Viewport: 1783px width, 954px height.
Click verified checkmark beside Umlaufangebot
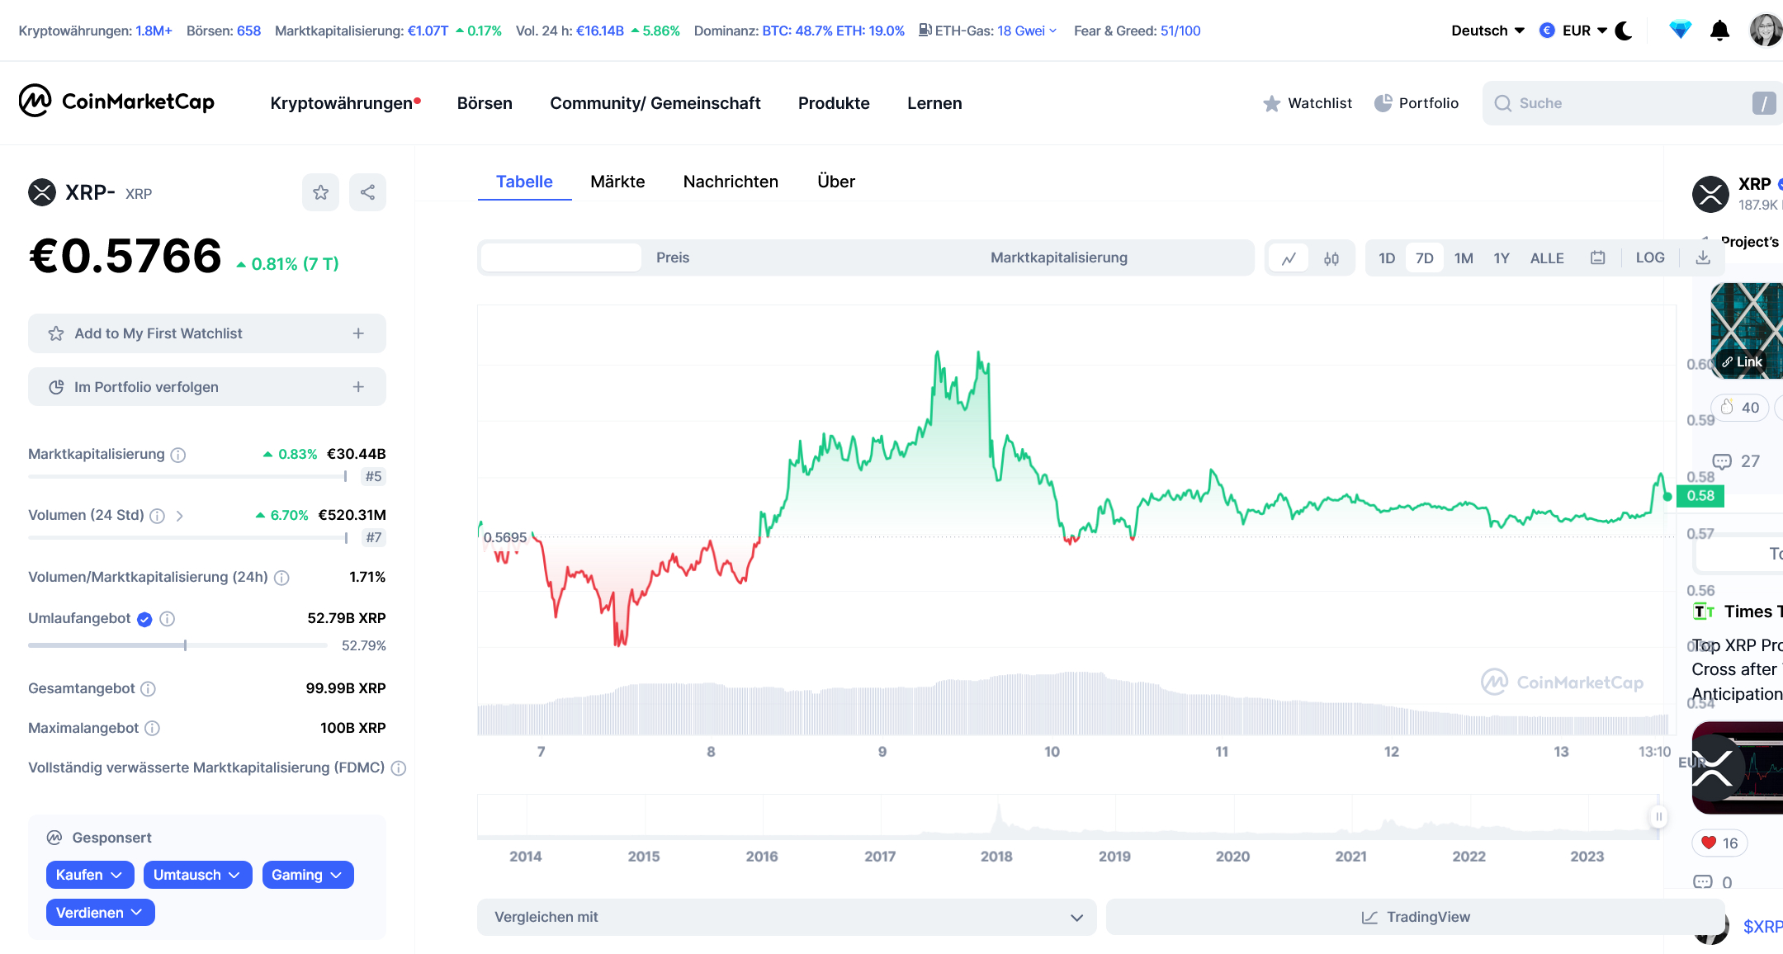pyautogui.click(x=144, y=619)
